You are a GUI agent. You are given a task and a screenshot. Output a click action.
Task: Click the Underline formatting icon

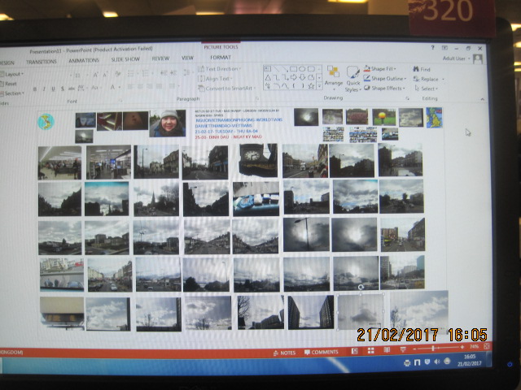(53, 89)
